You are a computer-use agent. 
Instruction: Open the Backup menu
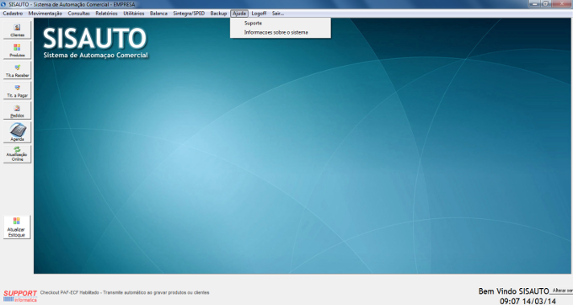[218, 13]
